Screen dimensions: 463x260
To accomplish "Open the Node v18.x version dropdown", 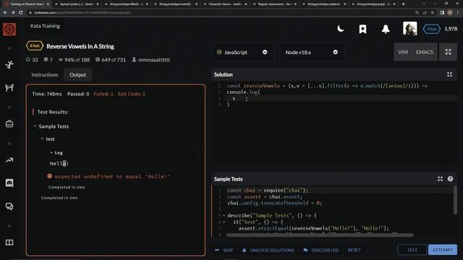I will 312,52.
